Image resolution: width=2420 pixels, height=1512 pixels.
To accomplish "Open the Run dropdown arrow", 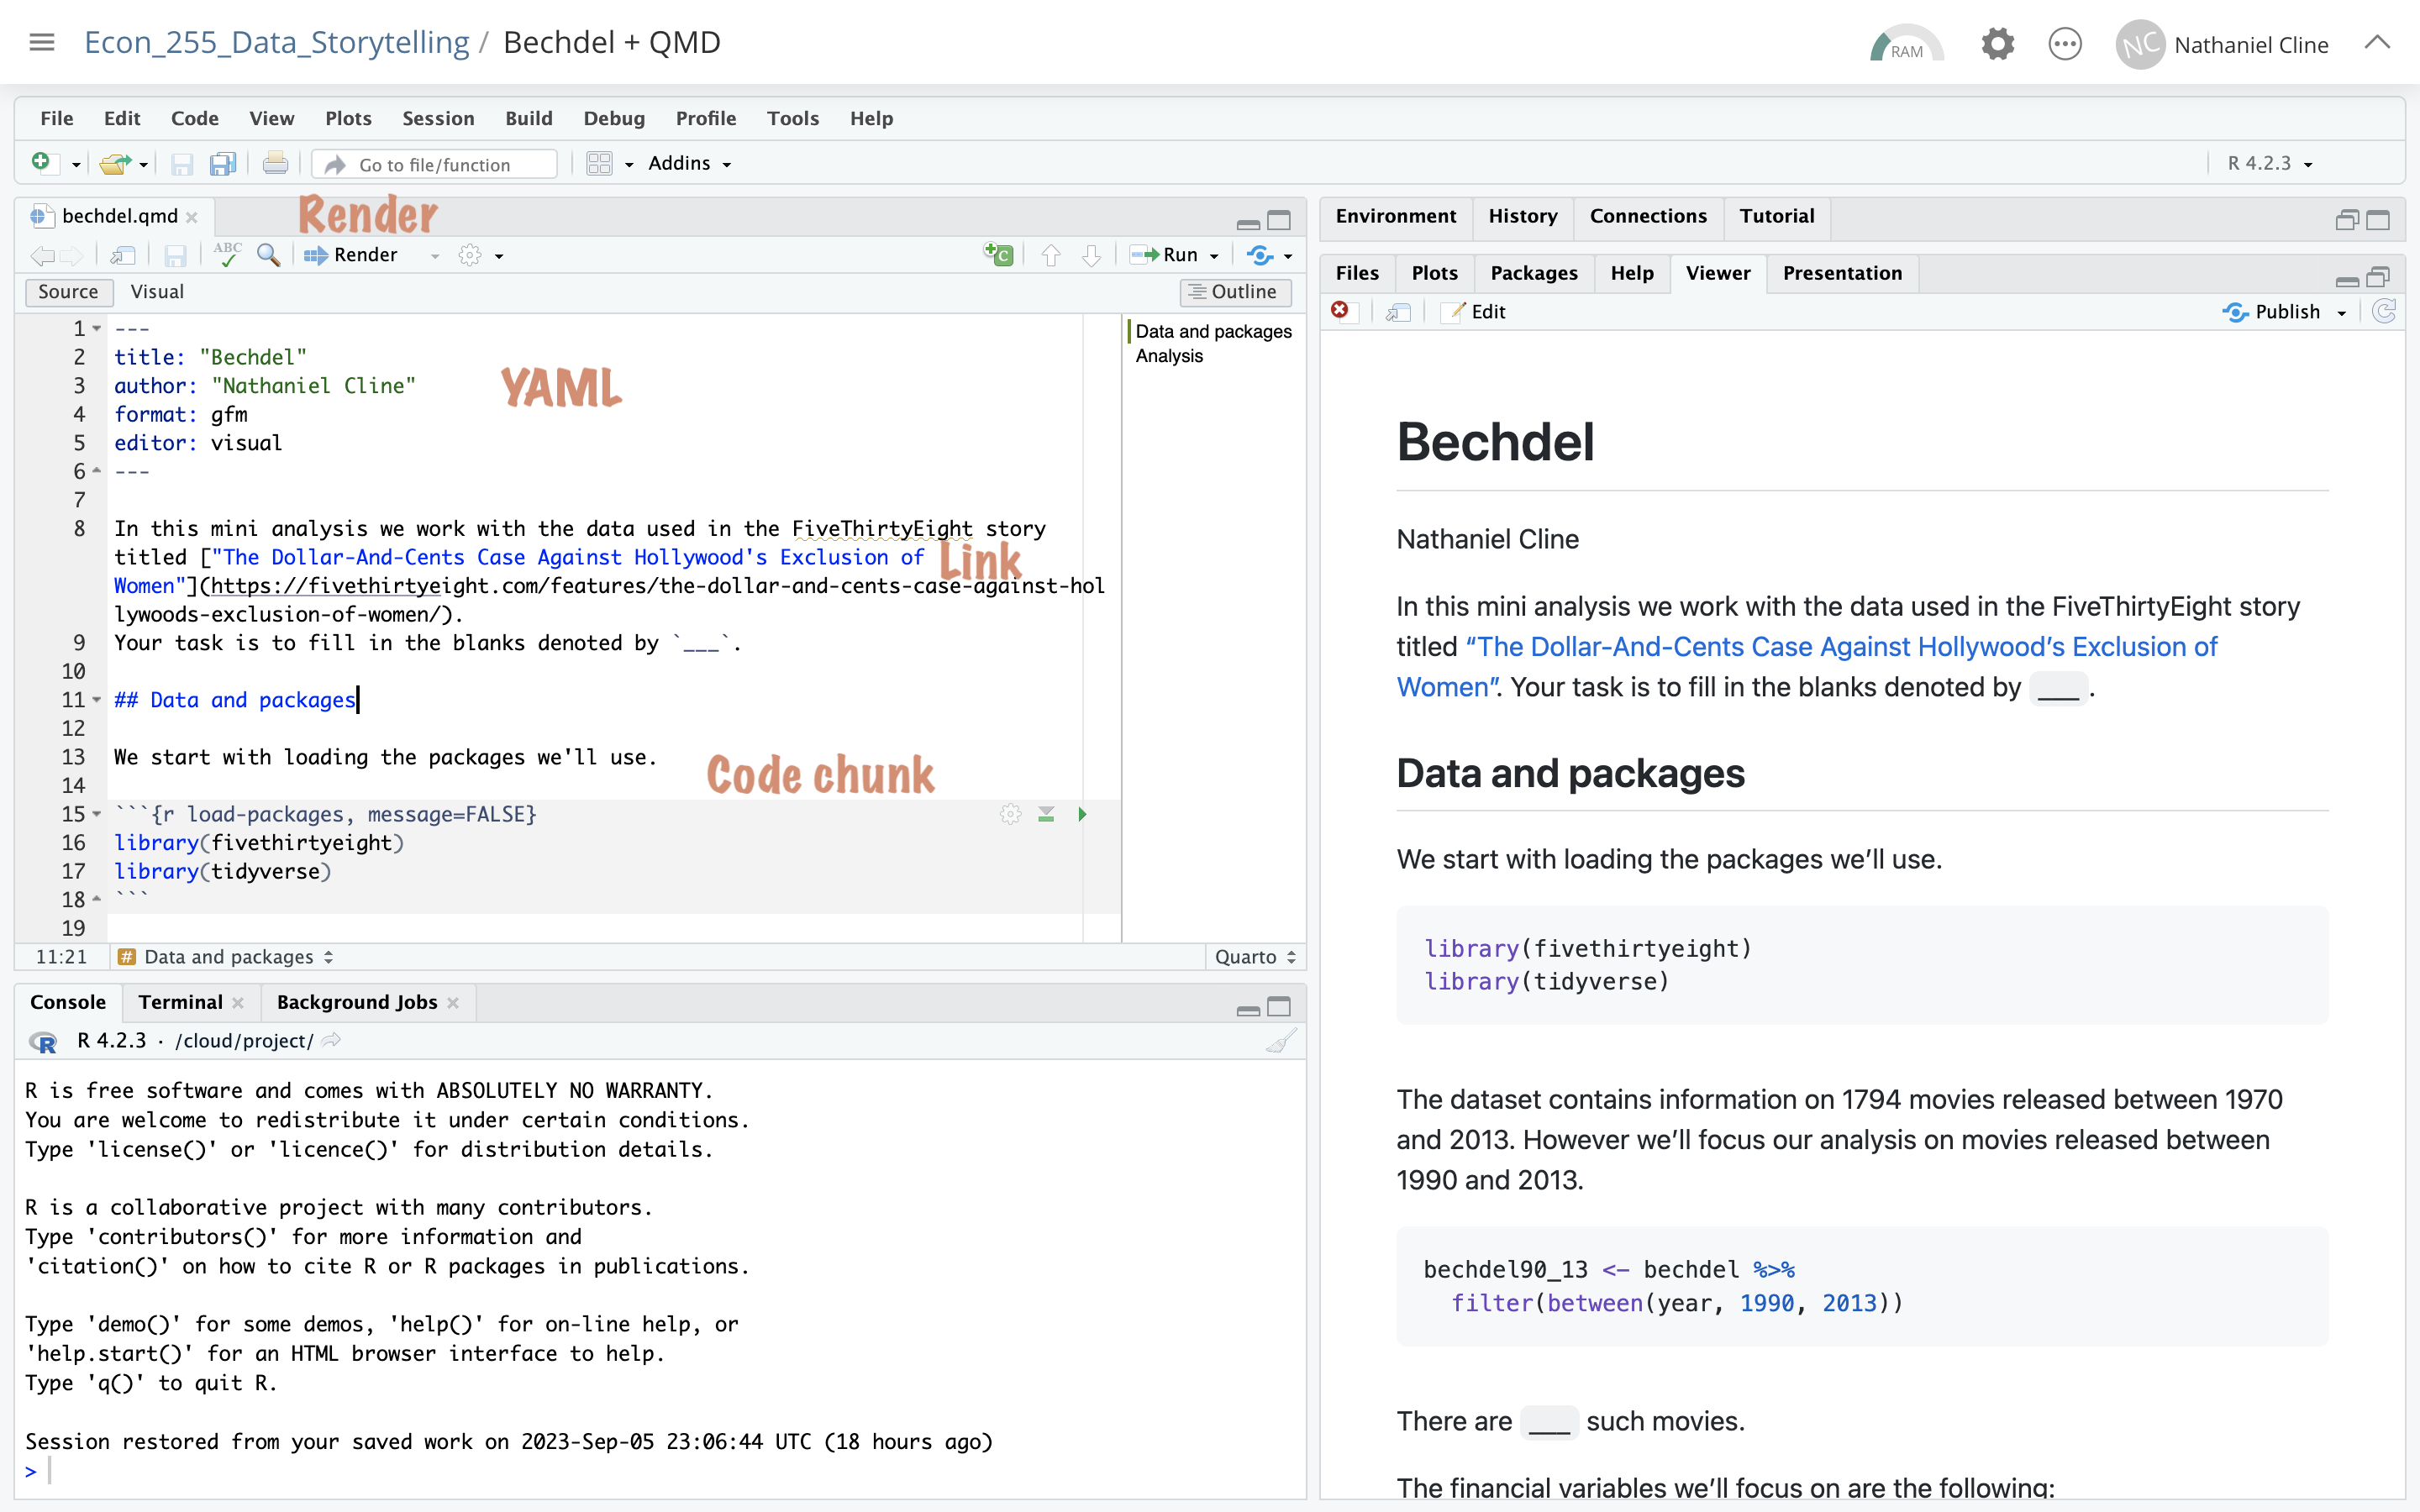I will pos(1215,256).
